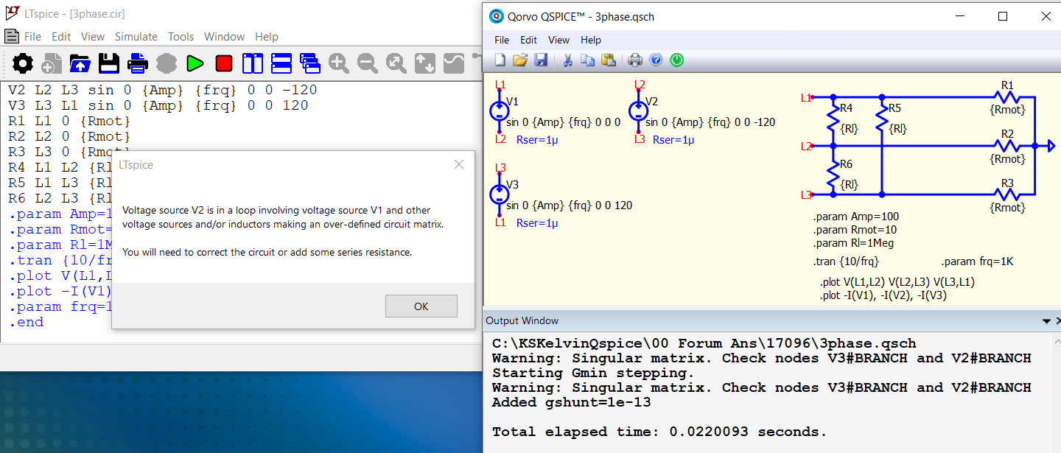Open LTspice Simulate menu
Image resolution: width=1061 pixels, height=453 pixels.
pos(136,37)
